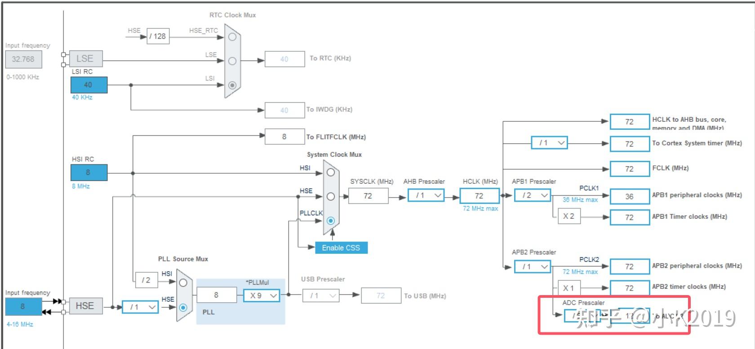Expand the APB1 Prescaler /2 dropdown
This screenshot has height=349, width=755.
(x=533, y=195)
